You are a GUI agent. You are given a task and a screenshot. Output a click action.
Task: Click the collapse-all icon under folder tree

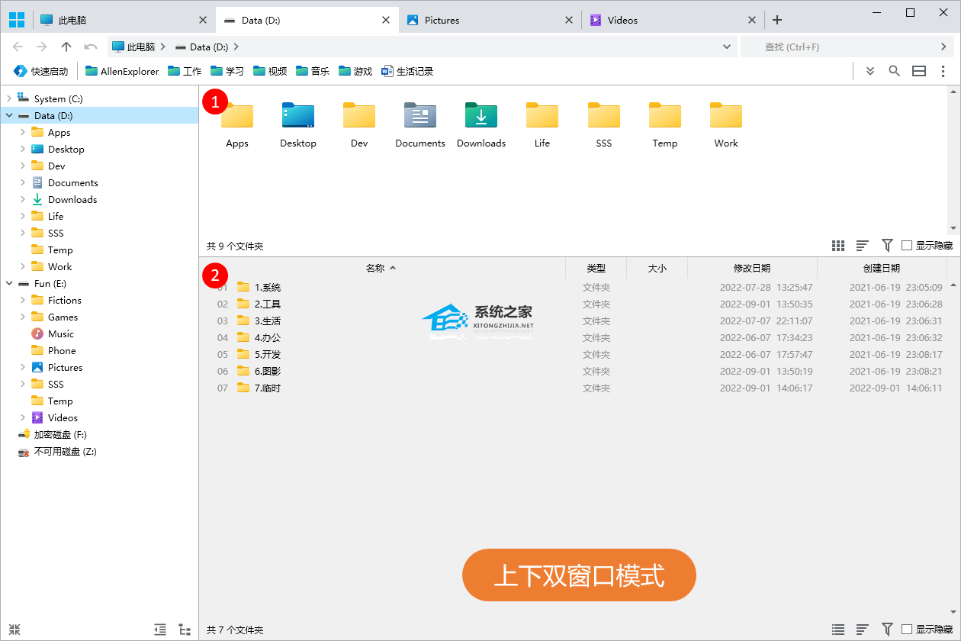coord(14,630)
